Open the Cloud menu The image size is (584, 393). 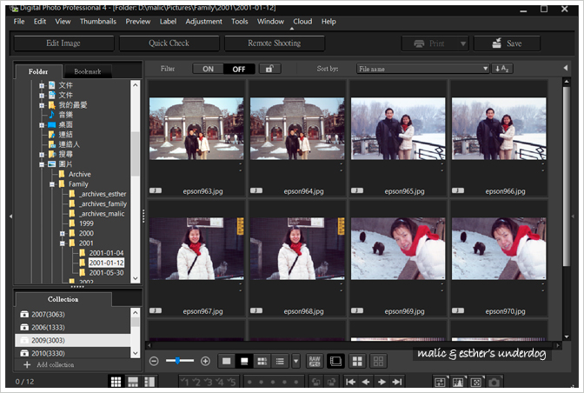(x=302, y=22)
